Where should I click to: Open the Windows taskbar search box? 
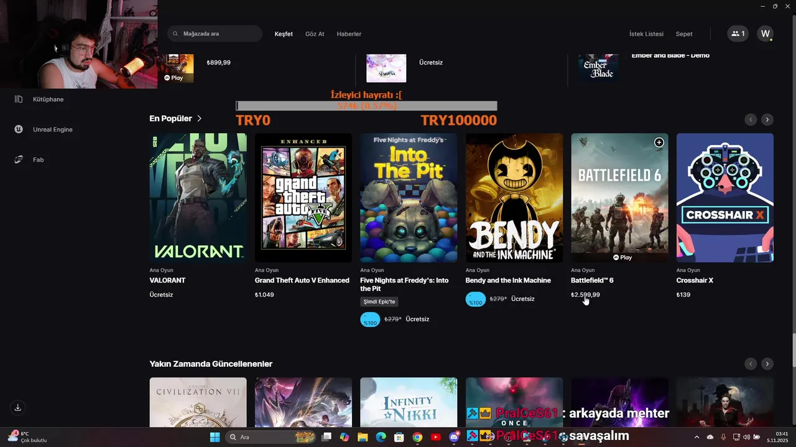pyautogui.click(x=270, y=437)
